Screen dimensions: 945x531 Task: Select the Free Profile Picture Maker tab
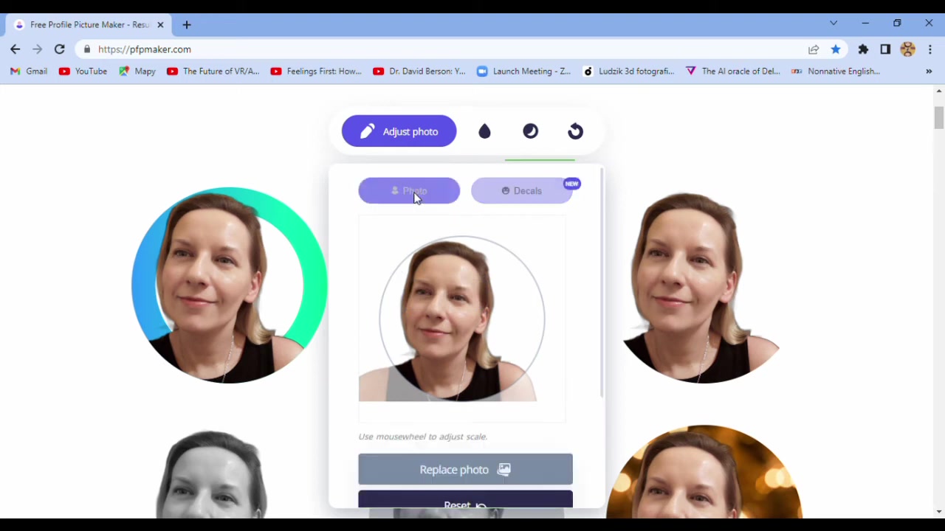[x=89, y=25]
